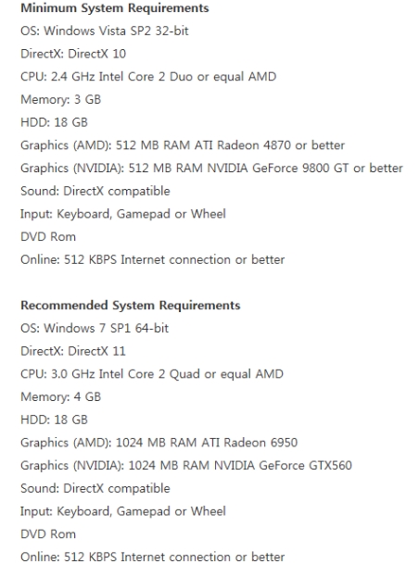Click the ATI Radeon 6950 graphics line
Viewport: 419px width, 564px height.
click(x=159, y=443)
